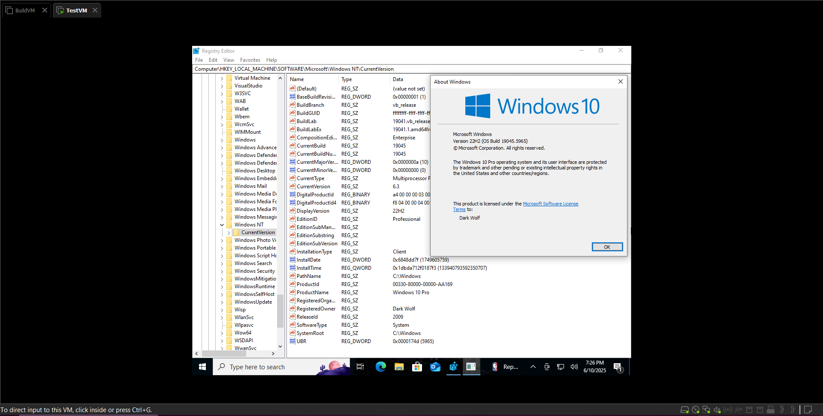Open the File menu in Registry Editor
Viewport: 823px width, 416px height.
[199, 60]
